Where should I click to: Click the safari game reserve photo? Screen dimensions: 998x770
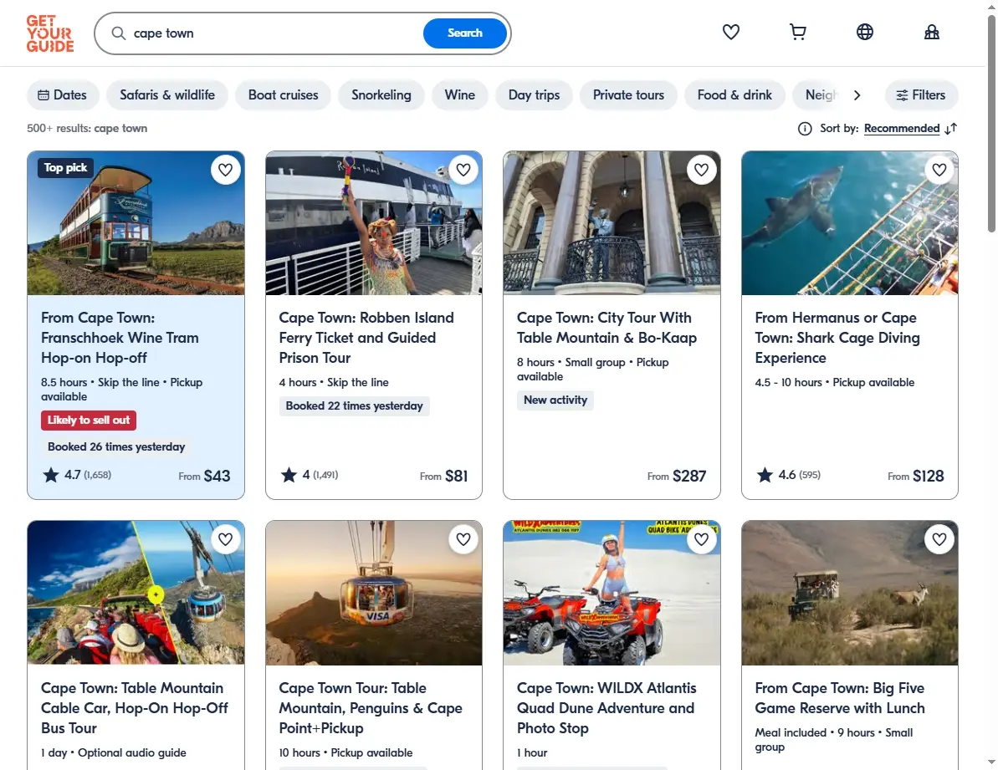pos(850,594)
